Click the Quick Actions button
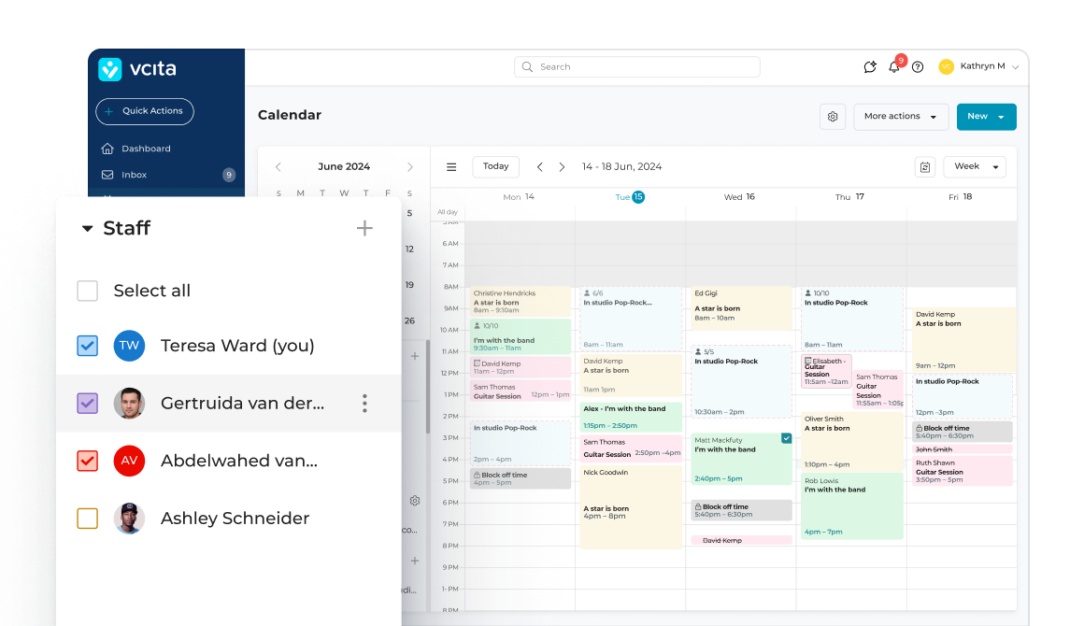Image resolution: width=1084 pixels, height=626 pixels. coord(144,111)
